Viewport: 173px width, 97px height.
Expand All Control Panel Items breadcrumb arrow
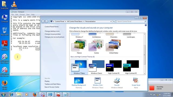pos(84,22)
